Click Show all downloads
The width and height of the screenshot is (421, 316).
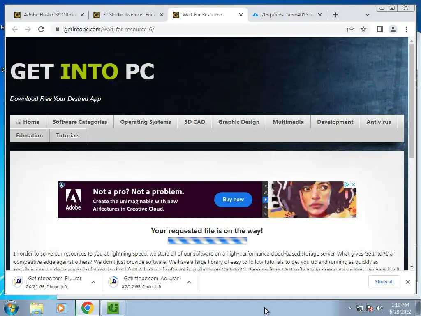pos(384,281)
